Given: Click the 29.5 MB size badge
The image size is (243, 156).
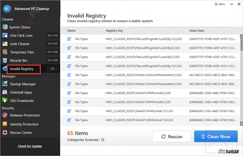Looking at the screenshot, I should [52, 60].
